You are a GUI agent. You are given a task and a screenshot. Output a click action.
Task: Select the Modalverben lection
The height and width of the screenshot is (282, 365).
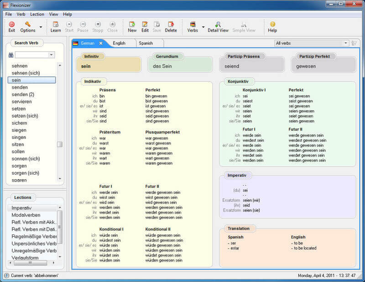click(x=26, y=215)
